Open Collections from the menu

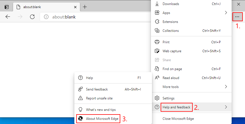point(170,31)
